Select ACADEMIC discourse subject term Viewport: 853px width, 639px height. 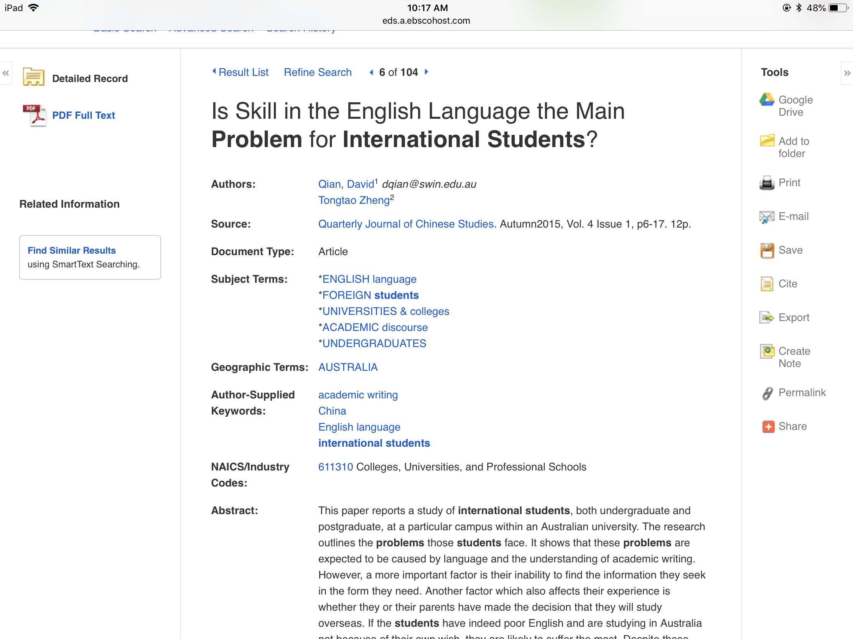click(x=375, y=328)
